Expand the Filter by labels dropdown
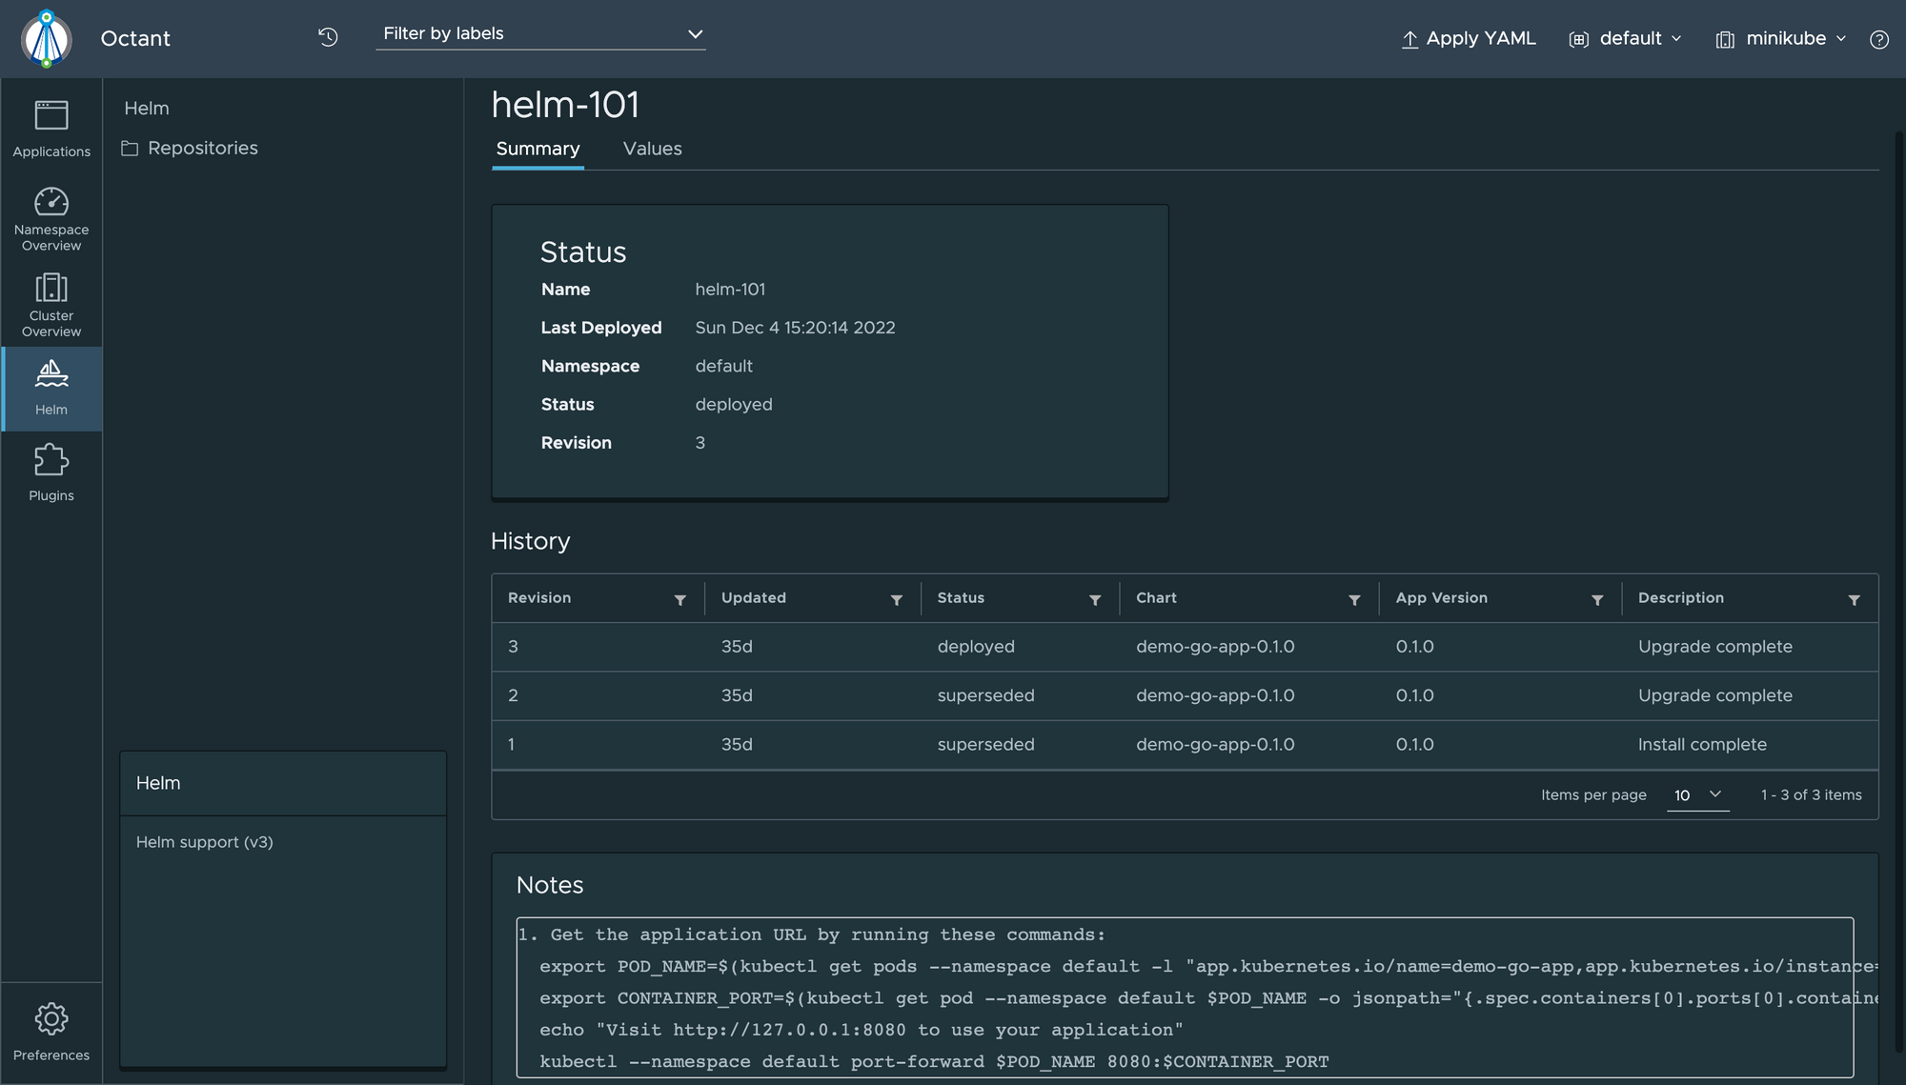1906x1085 pixels. [x=540, y=34]
